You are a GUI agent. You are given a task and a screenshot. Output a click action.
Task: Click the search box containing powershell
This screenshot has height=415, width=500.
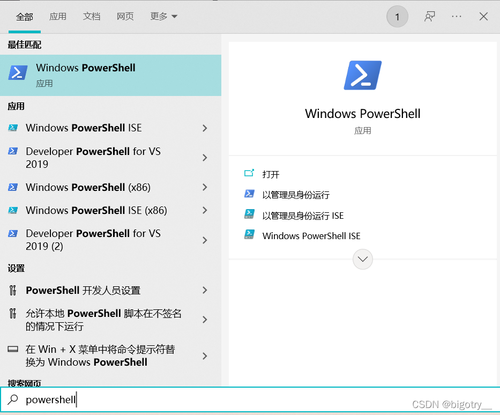pyautogui.click(x=250, y=399)
